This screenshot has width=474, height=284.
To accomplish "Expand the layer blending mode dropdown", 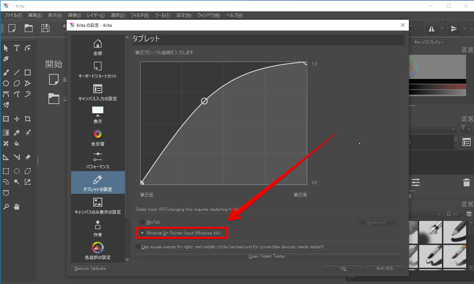I will pyautogui.click(x=433, y=129).
